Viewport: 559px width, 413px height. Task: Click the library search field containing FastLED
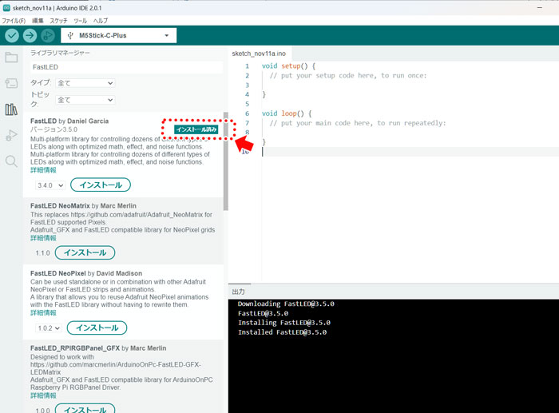[x=126, y=67]
